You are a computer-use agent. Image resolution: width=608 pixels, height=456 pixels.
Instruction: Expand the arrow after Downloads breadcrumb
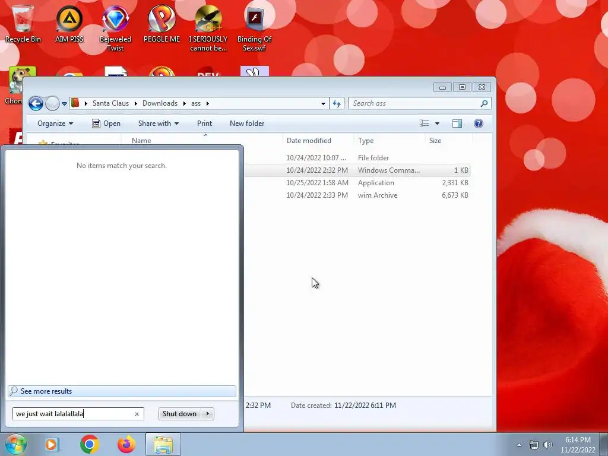point(185,103)
